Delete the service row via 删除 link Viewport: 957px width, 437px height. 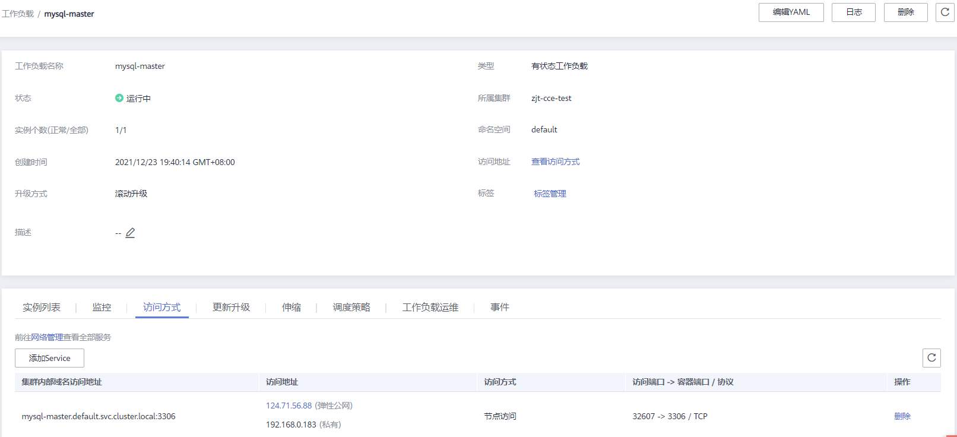tap(902, 416)
